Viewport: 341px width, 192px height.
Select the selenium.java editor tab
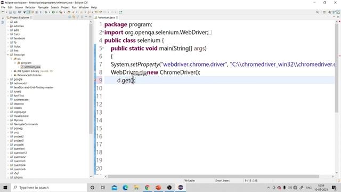coord(107,18)
